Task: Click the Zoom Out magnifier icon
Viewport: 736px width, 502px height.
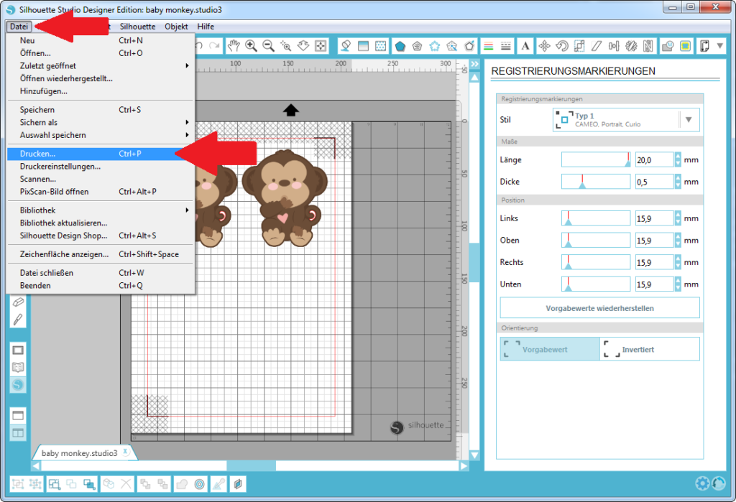Action: [269, 46]
